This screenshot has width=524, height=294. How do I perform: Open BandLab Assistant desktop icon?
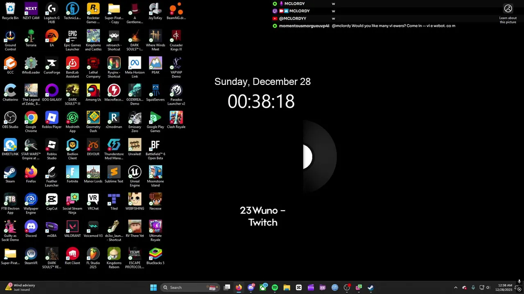tap(72, 68)
